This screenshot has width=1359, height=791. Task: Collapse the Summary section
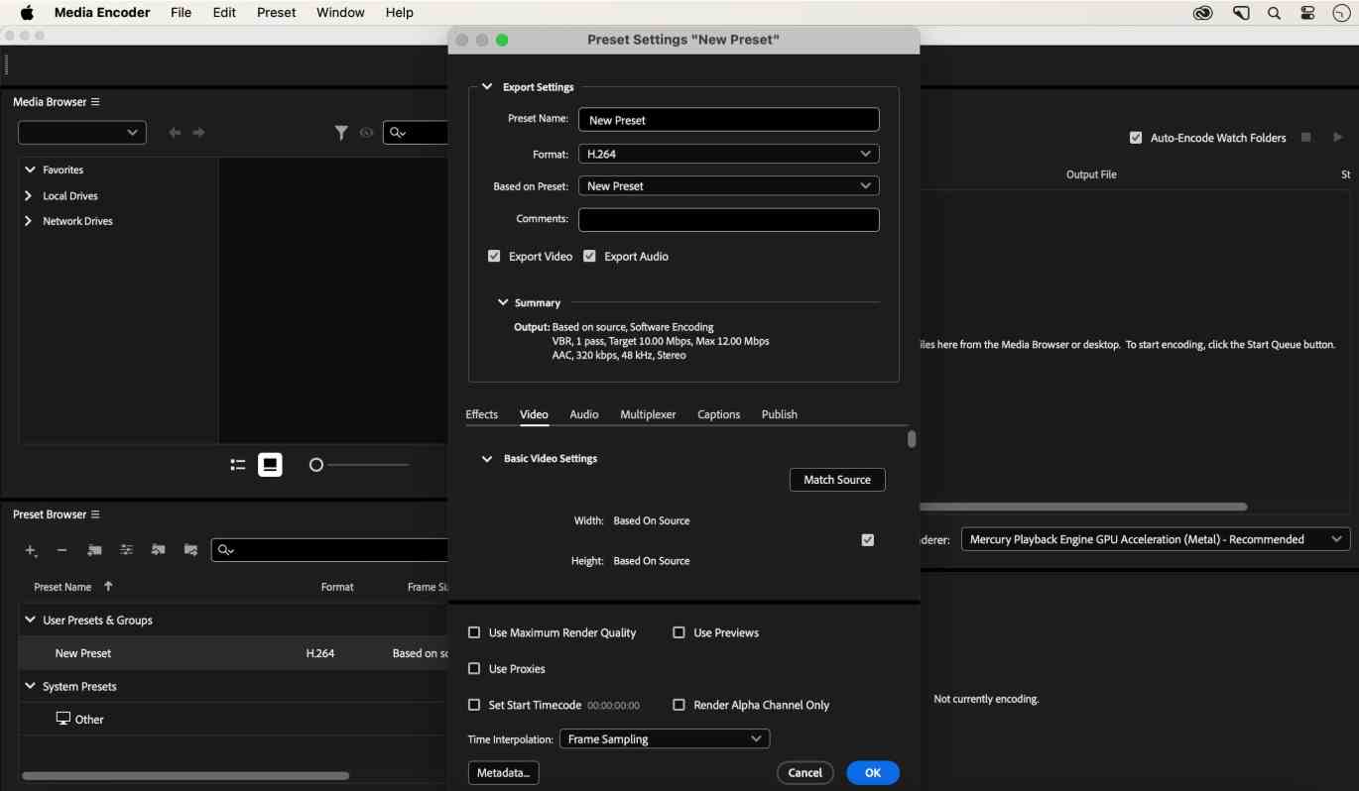point(503,302)
